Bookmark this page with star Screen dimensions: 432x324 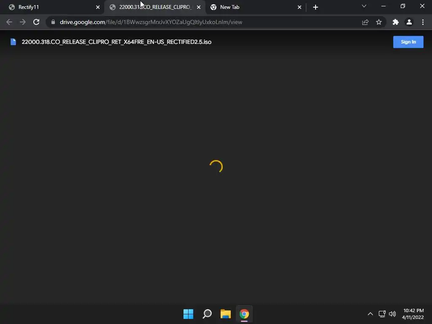(x=379, y=22)
